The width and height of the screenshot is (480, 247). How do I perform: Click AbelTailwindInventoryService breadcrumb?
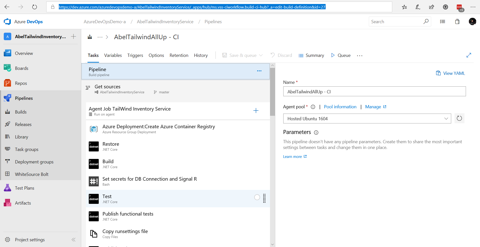[x=165, y=22]
